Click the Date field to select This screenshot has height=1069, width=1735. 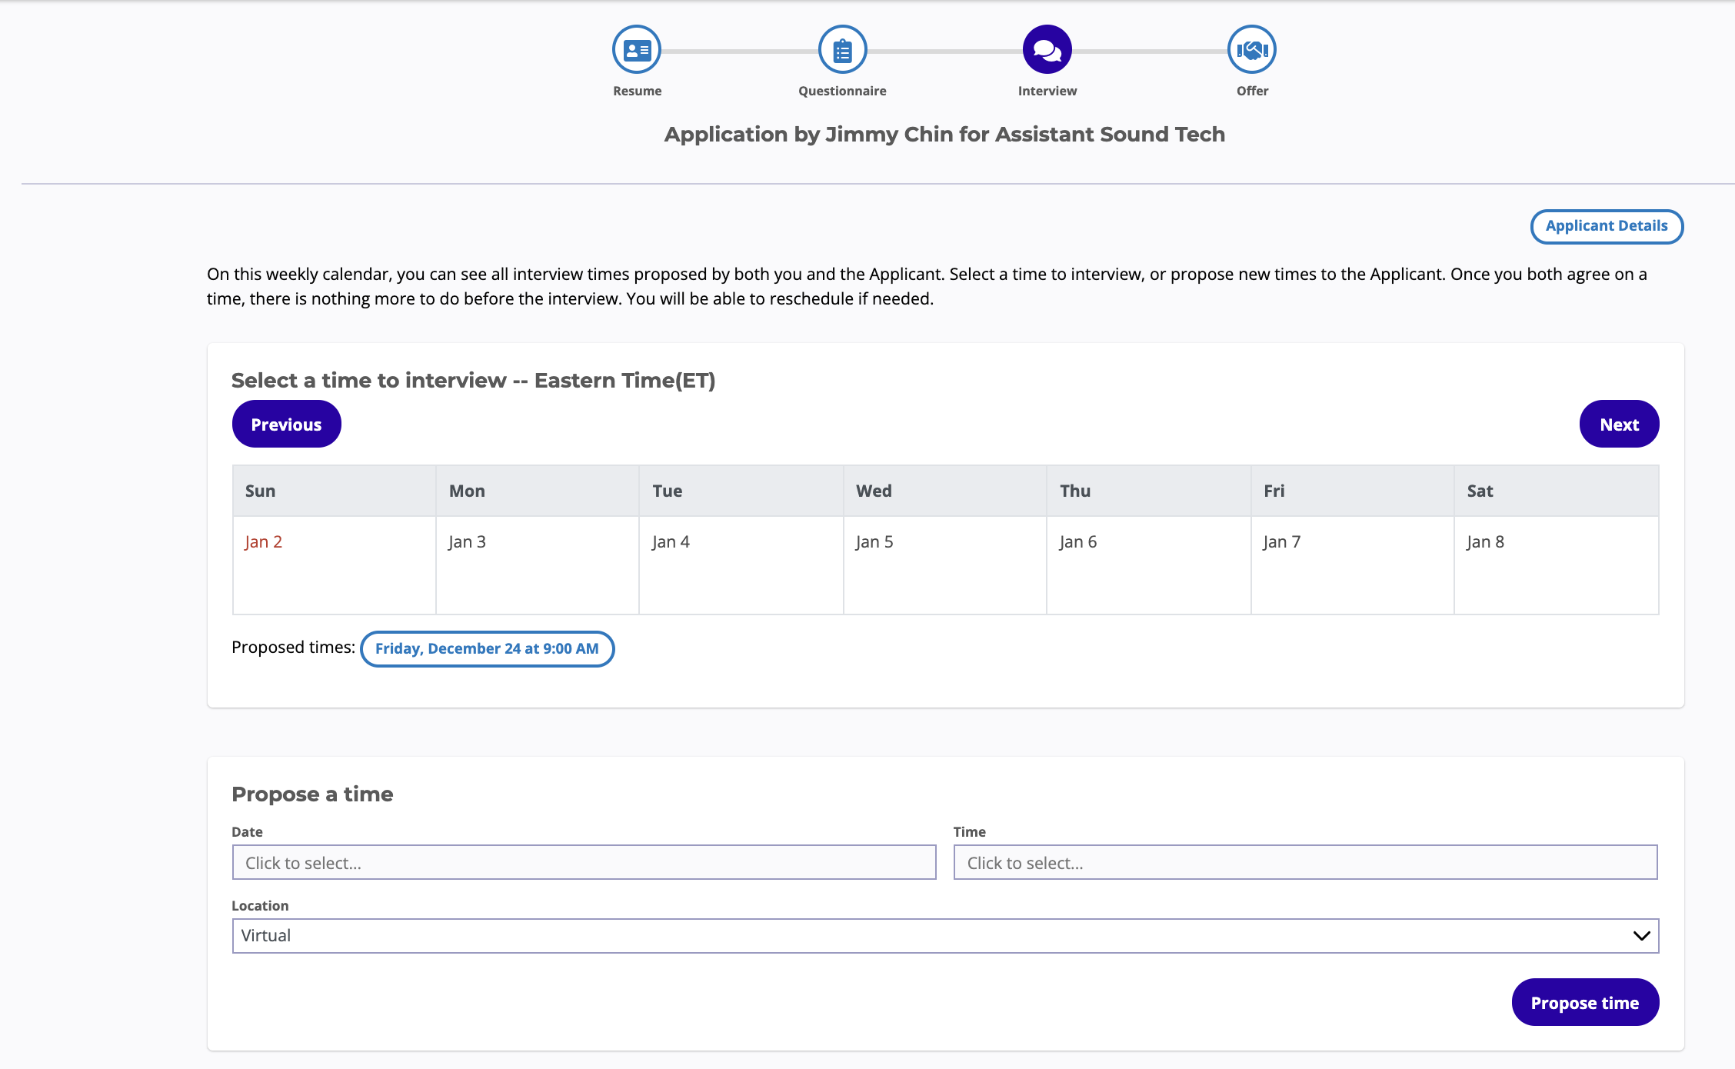point(584,862)
